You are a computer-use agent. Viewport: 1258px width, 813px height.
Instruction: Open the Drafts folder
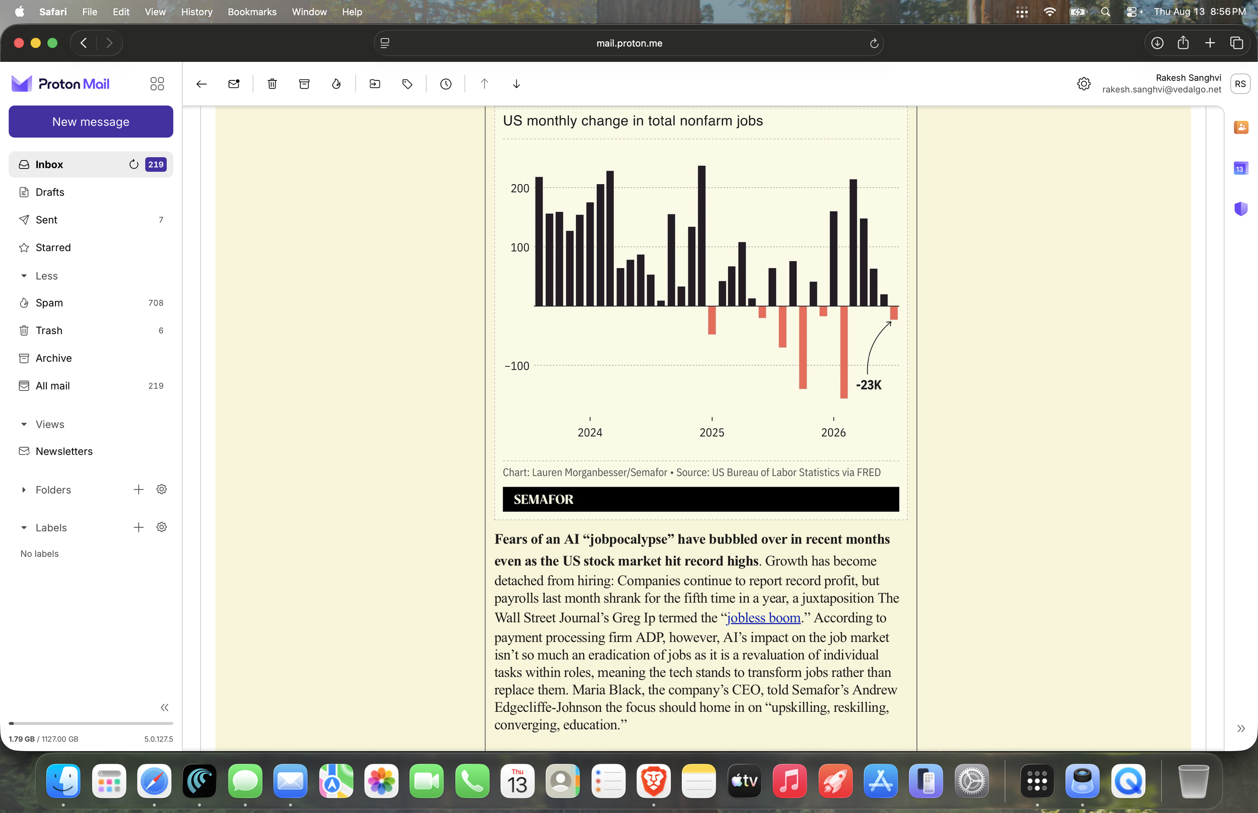pos(91,192)
